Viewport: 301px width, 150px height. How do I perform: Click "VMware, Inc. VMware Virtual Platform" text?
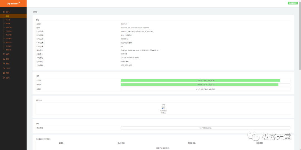[x=135, y=28]
